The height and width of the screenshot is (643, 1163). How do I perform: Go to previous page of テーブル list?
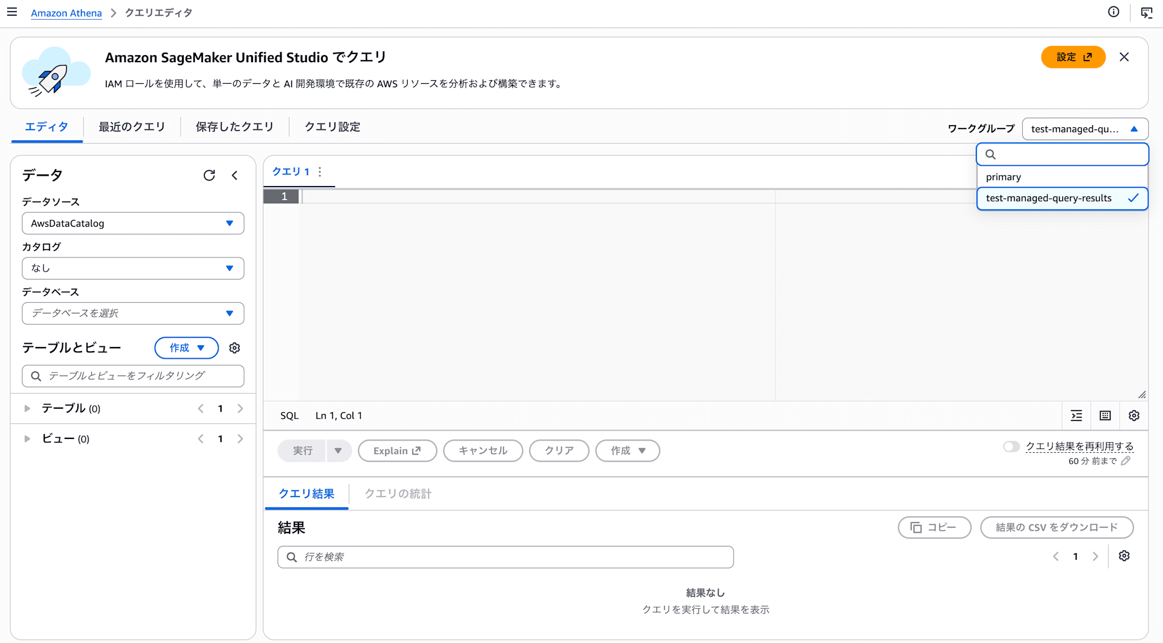pos(201,409)
